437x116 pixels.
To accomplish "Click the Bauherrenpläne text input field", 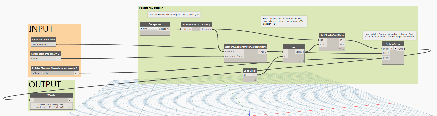I will pyautogui.click(x=41, y=44).
